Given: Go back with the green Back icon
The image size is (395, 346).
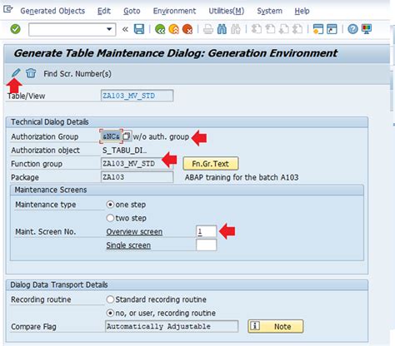Looking at the screenshot, I should [160, 29].
